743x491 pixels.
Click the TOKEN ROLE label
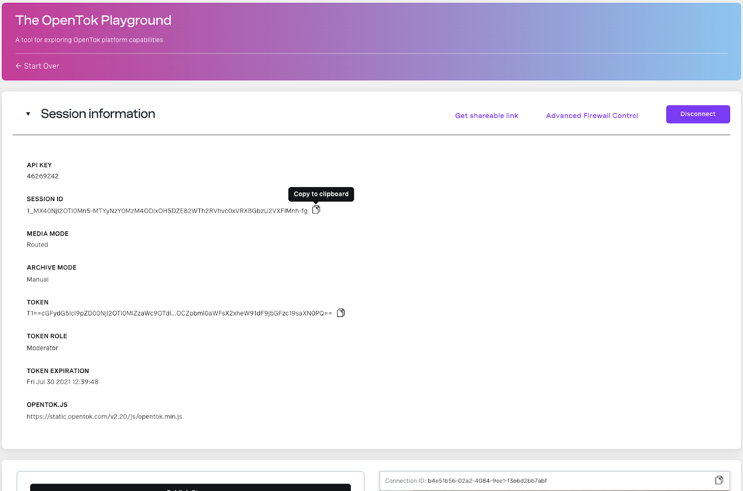(x=47, y=336)
